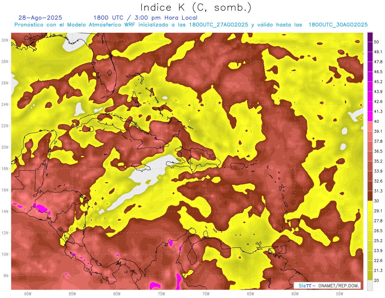Click the colorbar value 32.6
This screenshot has width=385, height=298.
(x=378, y=181)
